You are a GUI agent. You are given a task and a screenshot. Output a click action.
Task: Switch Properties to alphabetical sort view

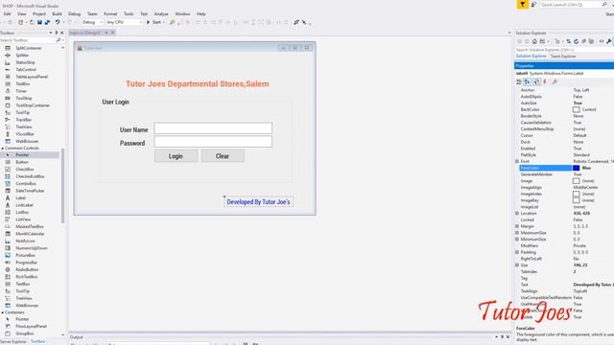[528, 81]
